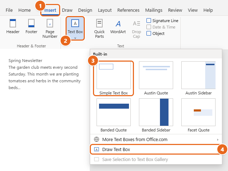Click the 'Saturday. This month we are planting' line
Viewport: 228px width, 171px height.
tap(43, 74)
